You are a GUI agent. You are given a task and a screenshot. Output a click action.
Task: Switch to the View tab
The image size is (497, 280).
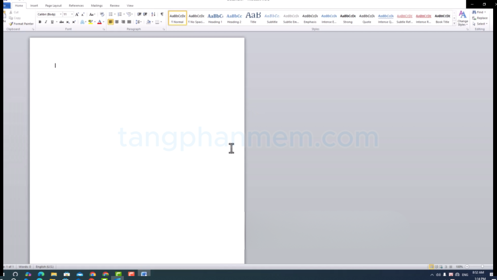coord(130,5)
